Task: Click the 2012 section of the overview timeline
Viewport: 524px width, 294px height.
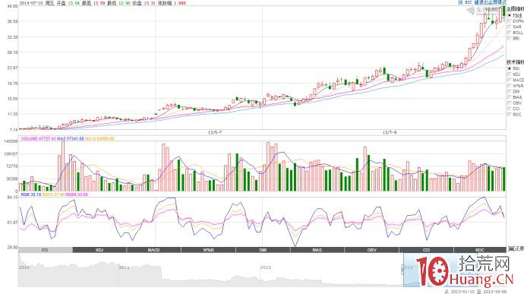Action: coord(266,267)
